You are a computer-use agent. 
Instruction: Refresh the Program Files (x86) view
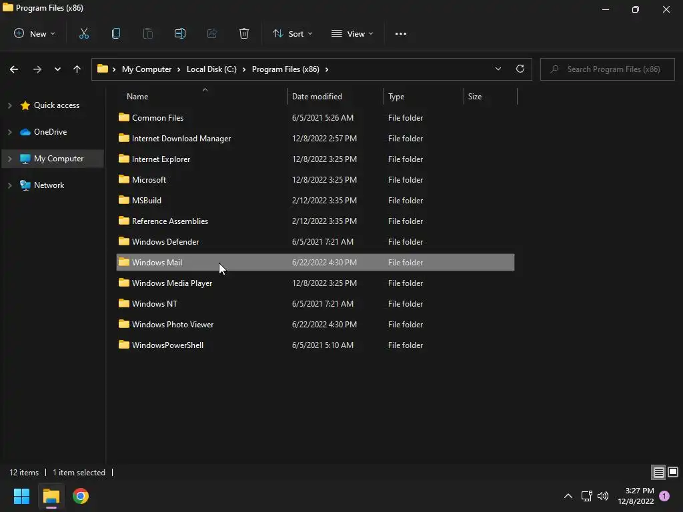point(520,69)
